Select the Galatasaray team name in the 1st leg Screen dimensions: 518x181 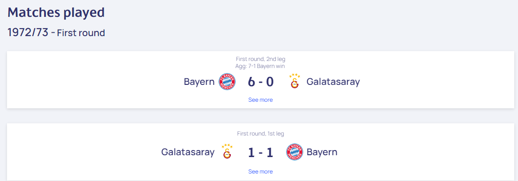click(188, 152)
